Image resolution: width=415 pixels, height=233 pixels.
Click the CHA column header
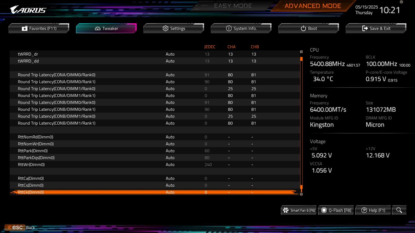[x=231, y=47]
